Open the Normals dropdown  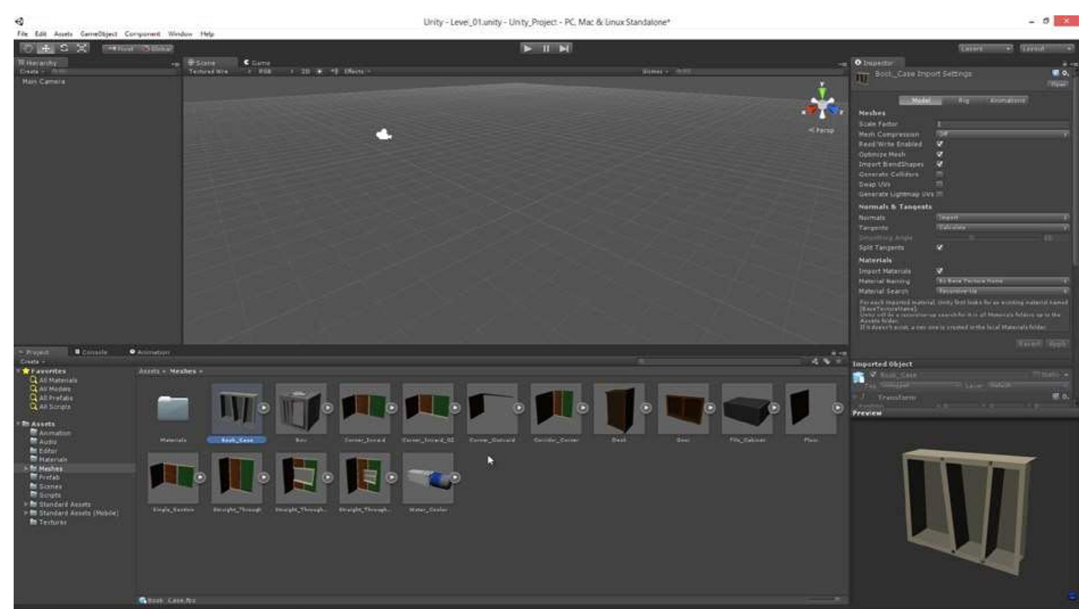tap(1002, 217)
